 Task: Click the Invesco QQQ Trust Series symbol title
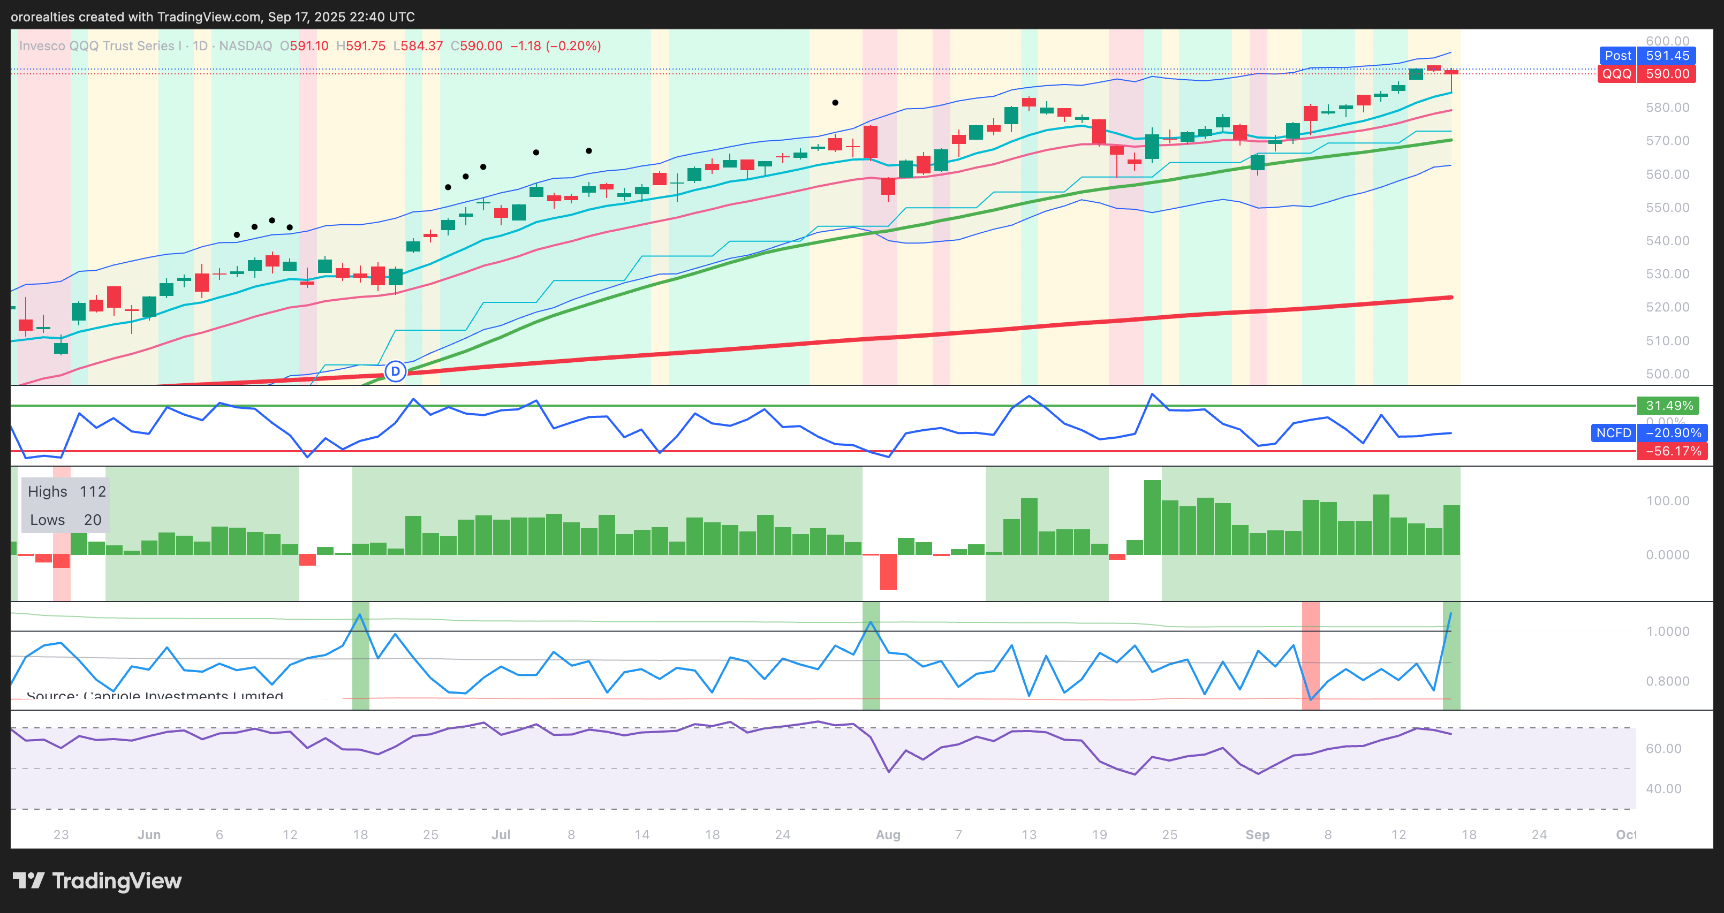101,46
